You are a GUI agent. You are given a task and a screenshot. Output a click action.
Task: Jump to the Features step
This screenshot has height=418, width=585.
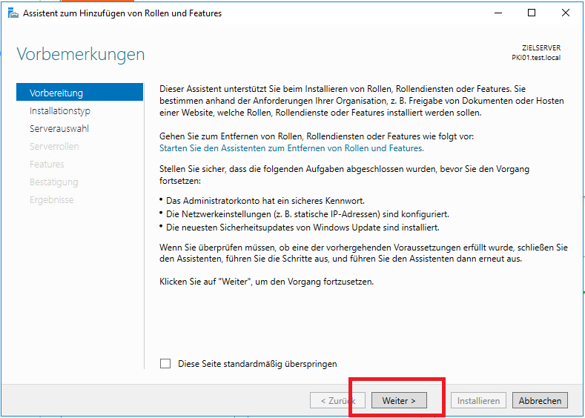coord(47,164)
